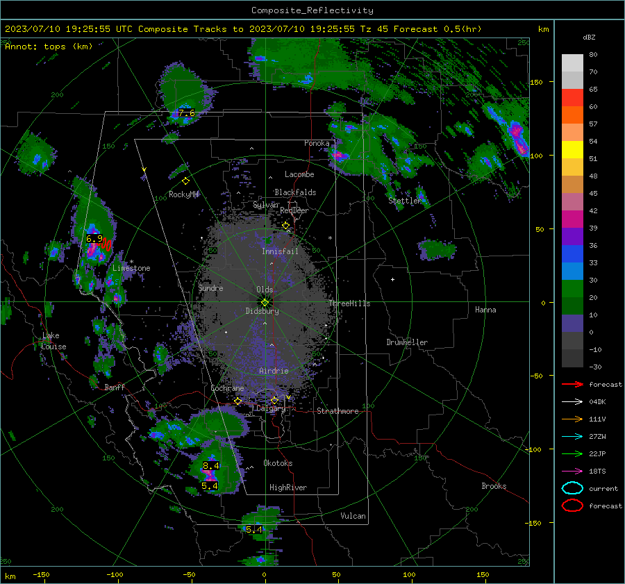
Task: Click the green 22JP arrow legend icon
Action: pos(572,453)
